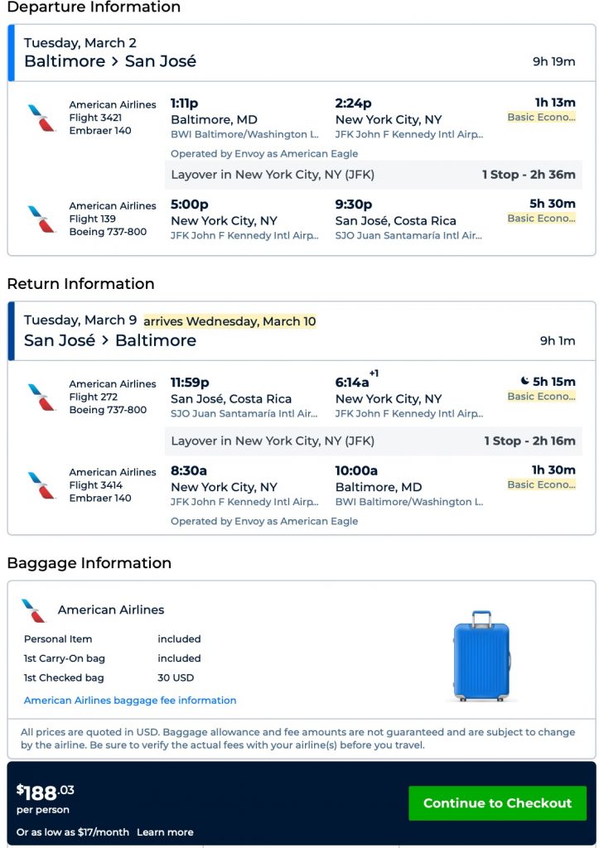Click American Airlines logo for Flight 272

click(41, 397)
